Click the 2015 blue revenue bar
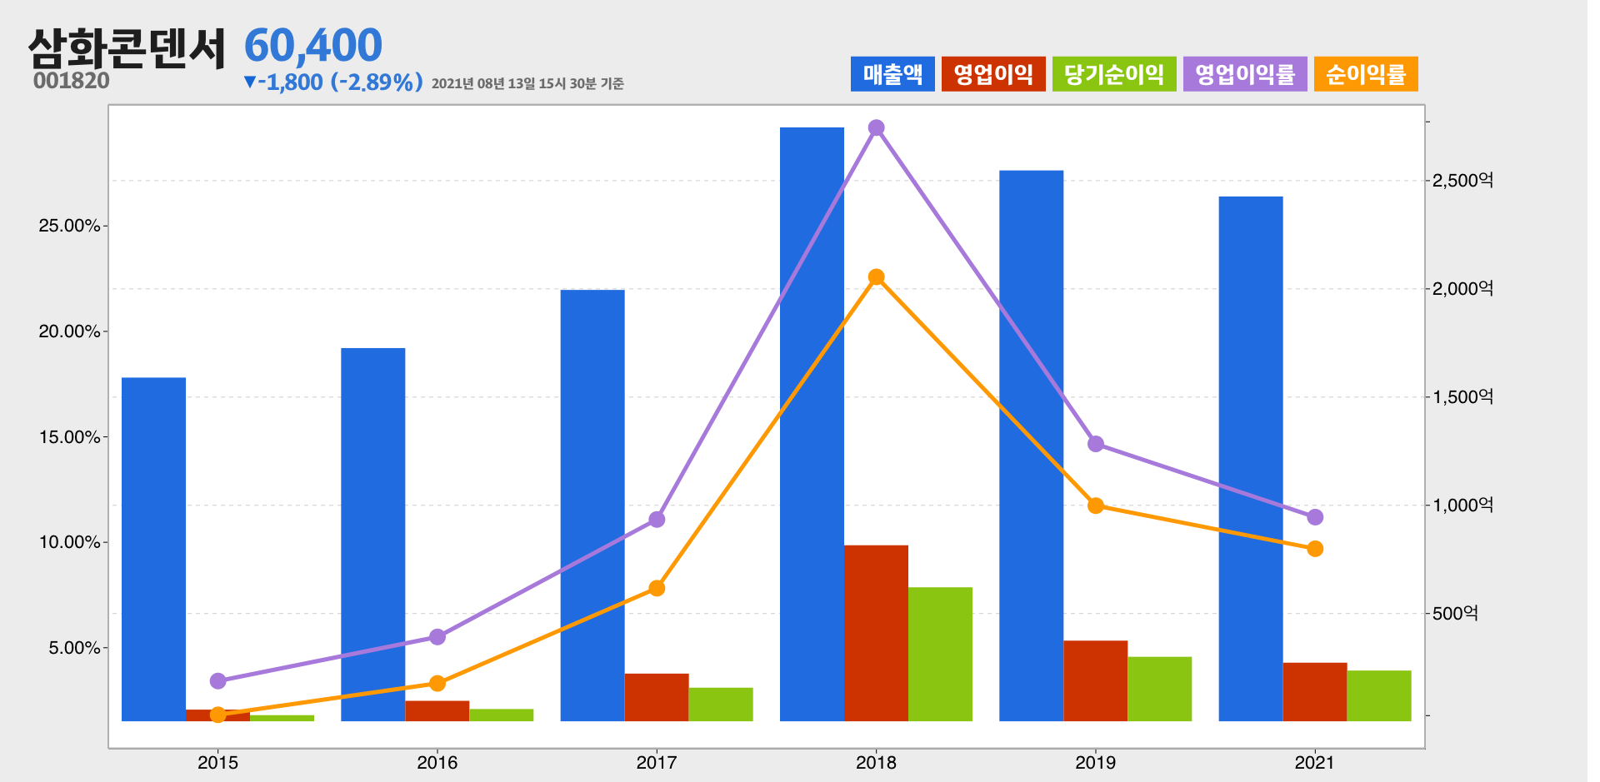Image resolution: width=1600 pixels, height=782 pixels. pos(153,549)
